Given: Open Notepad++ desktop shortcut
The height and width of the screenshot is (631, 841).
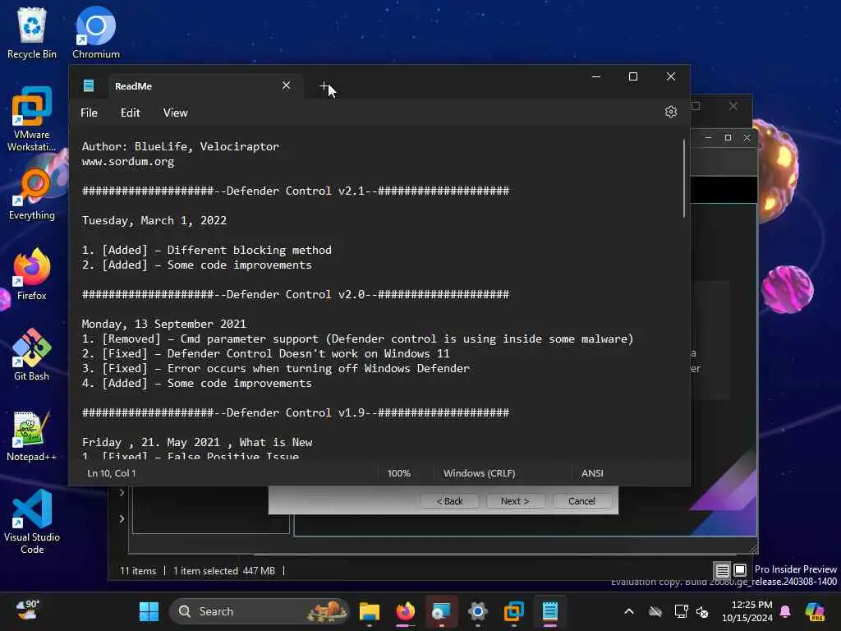Looking at the screenshot, I should coord(32,435).
